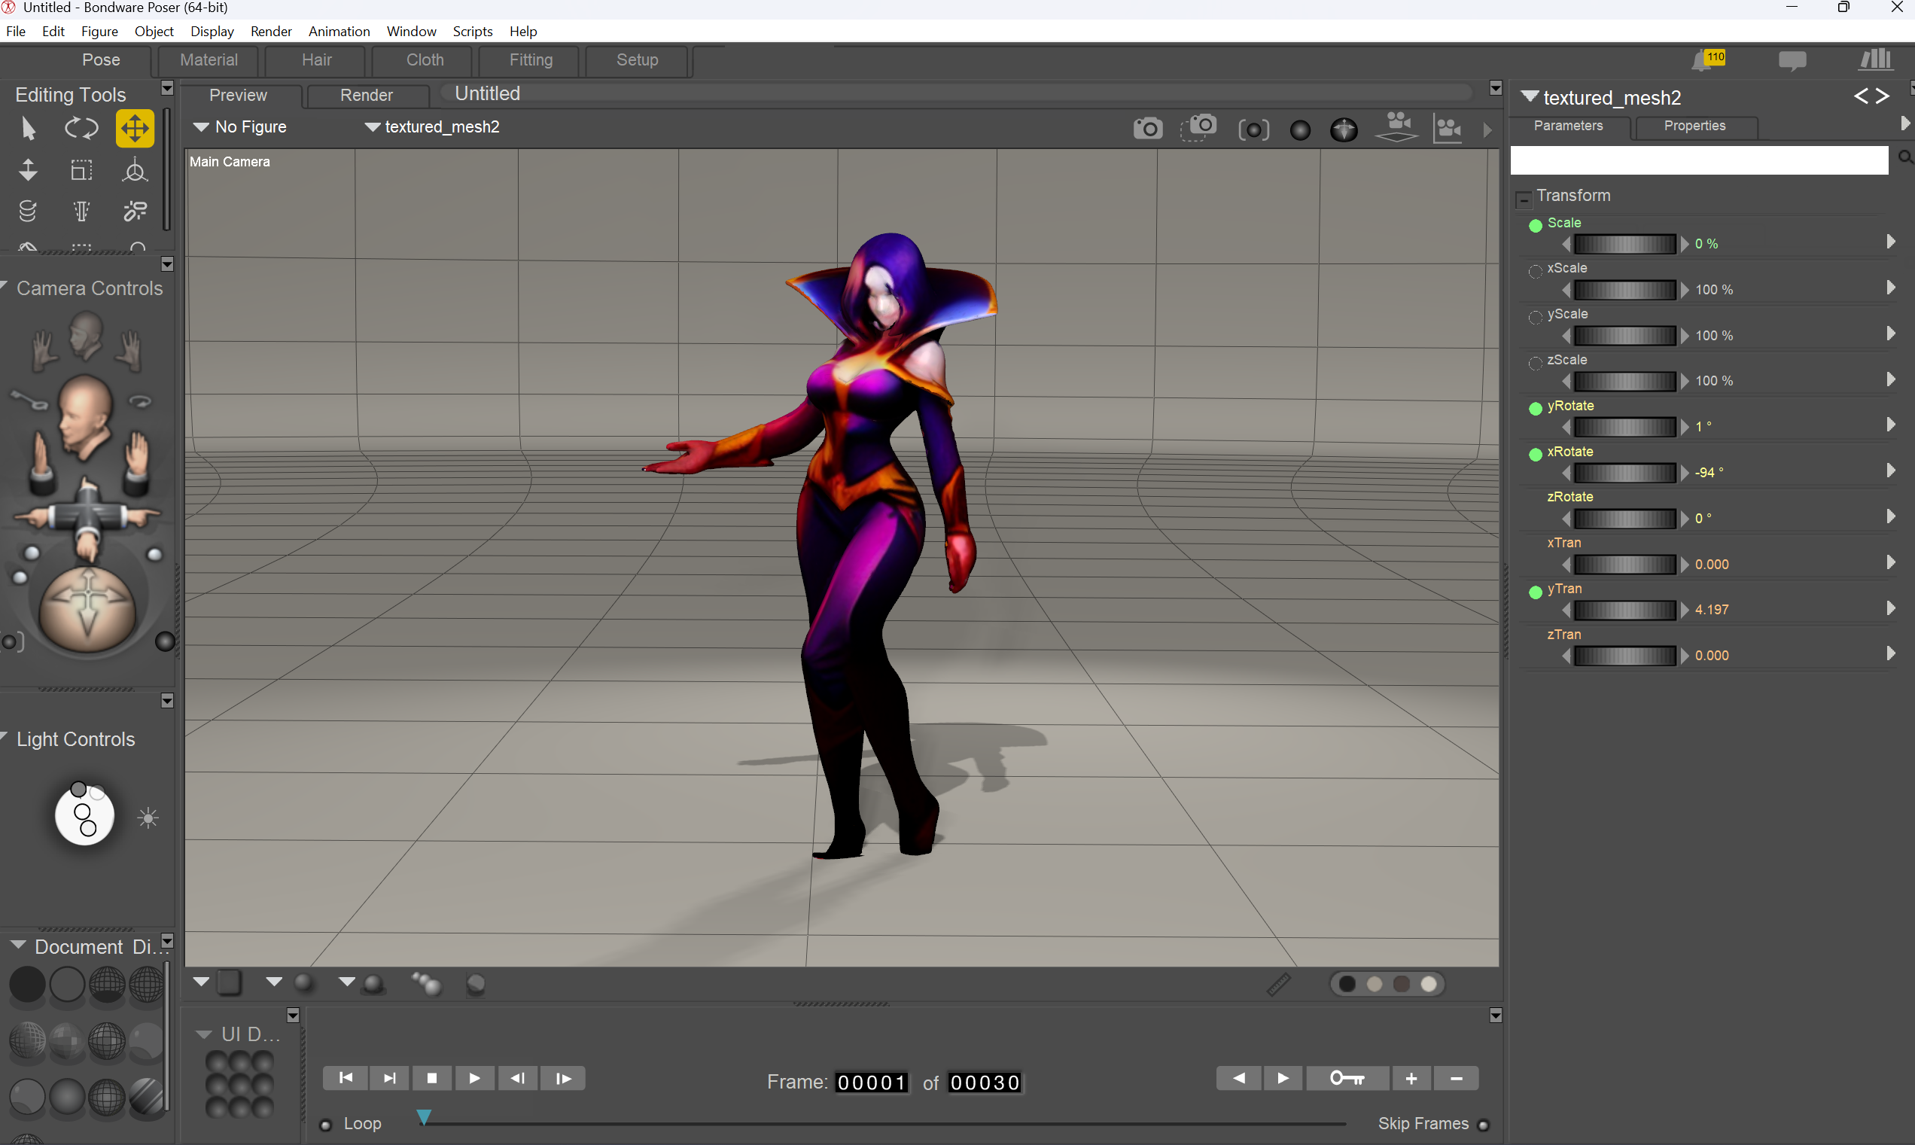Toggle the yTran green indicator dot
The image size is (1915, 1145).
[x=1536, y=592]
